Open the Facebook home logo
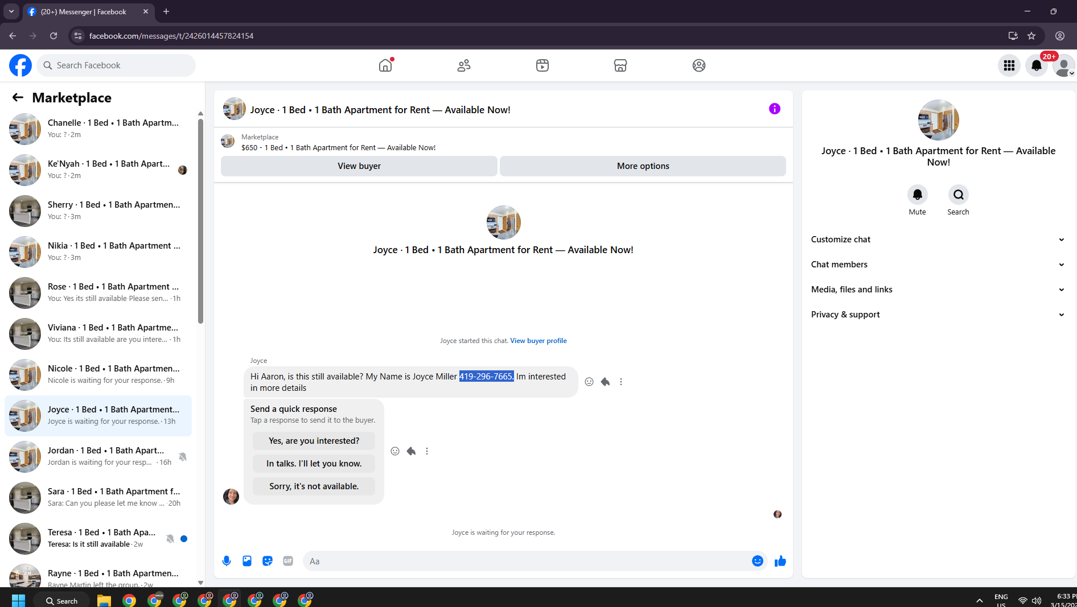Image resolution: width=1077 pixels, height=607 pixels. tap(20, 65)
